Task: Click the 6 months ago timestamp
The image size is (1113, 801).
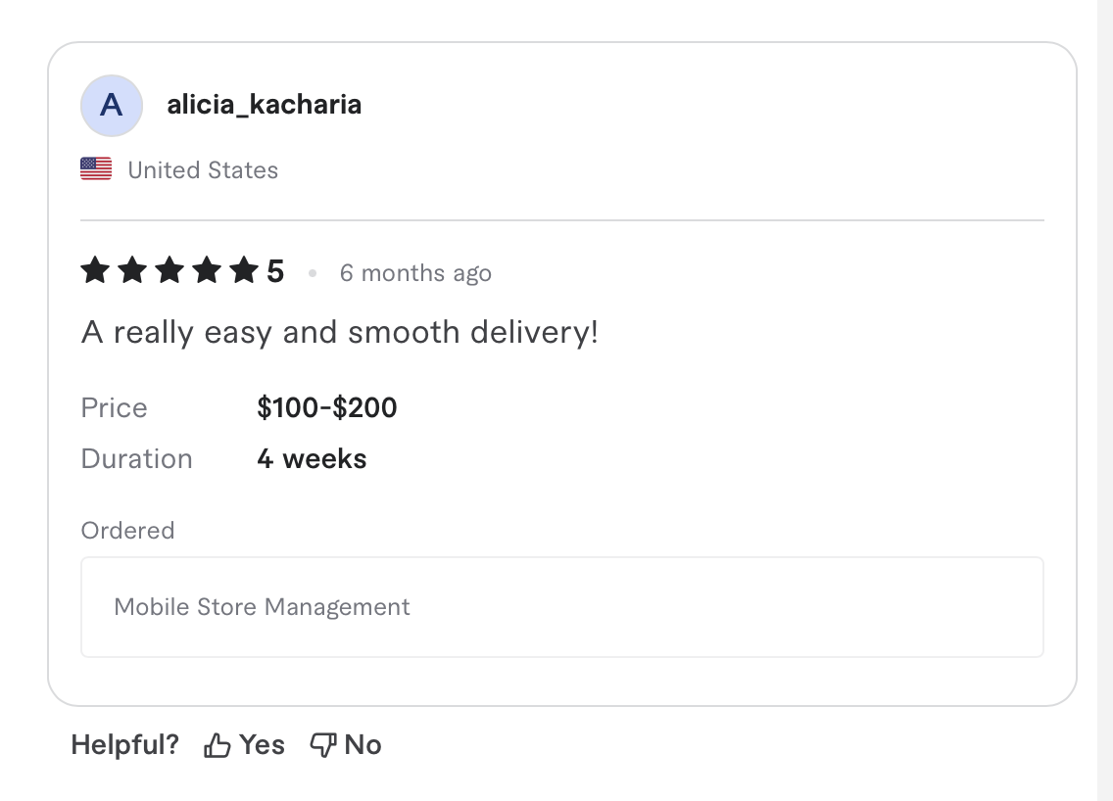Action: tap(415, 273)
